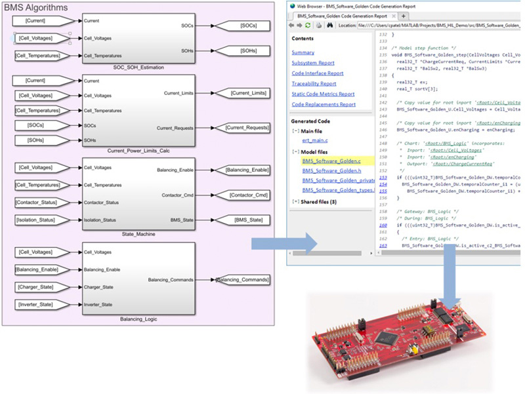Screen dimensions: 525x394
Task: Refresh the code generation report page
Action: [x=307, y=26]
